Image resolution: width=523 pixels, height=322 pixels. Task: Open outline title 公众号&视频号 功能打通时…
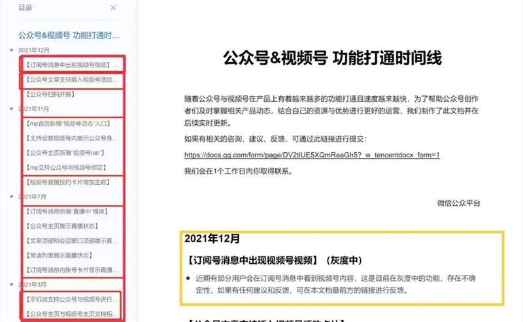(x=69, y=35)
